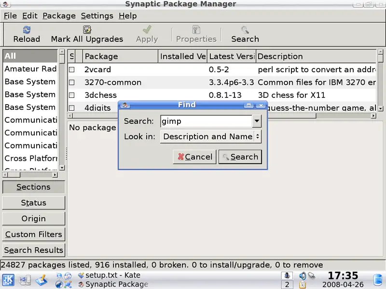
Task: Switch to virtual desktop 2 in the pager
Action: pos(287,285)
